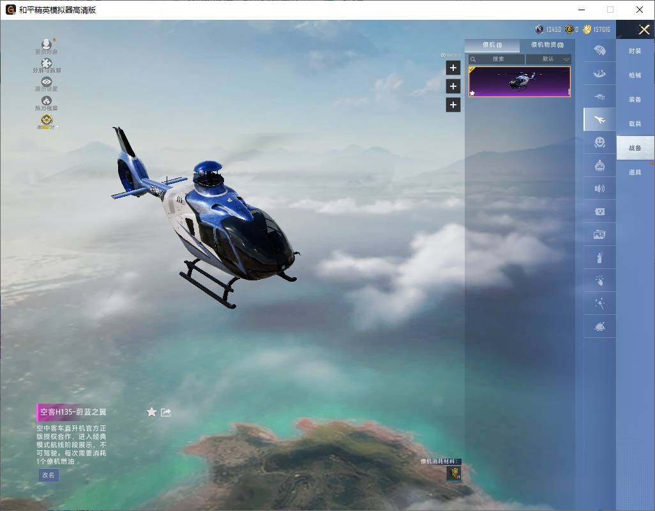Open the tap effect hand icon
Screen dimensions: 655x511
[x=599, y=280]
